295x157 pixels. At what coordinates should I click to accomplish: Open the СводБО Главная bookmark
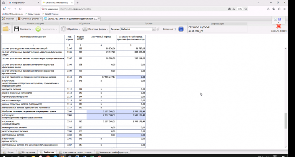[x=50, y=14]
